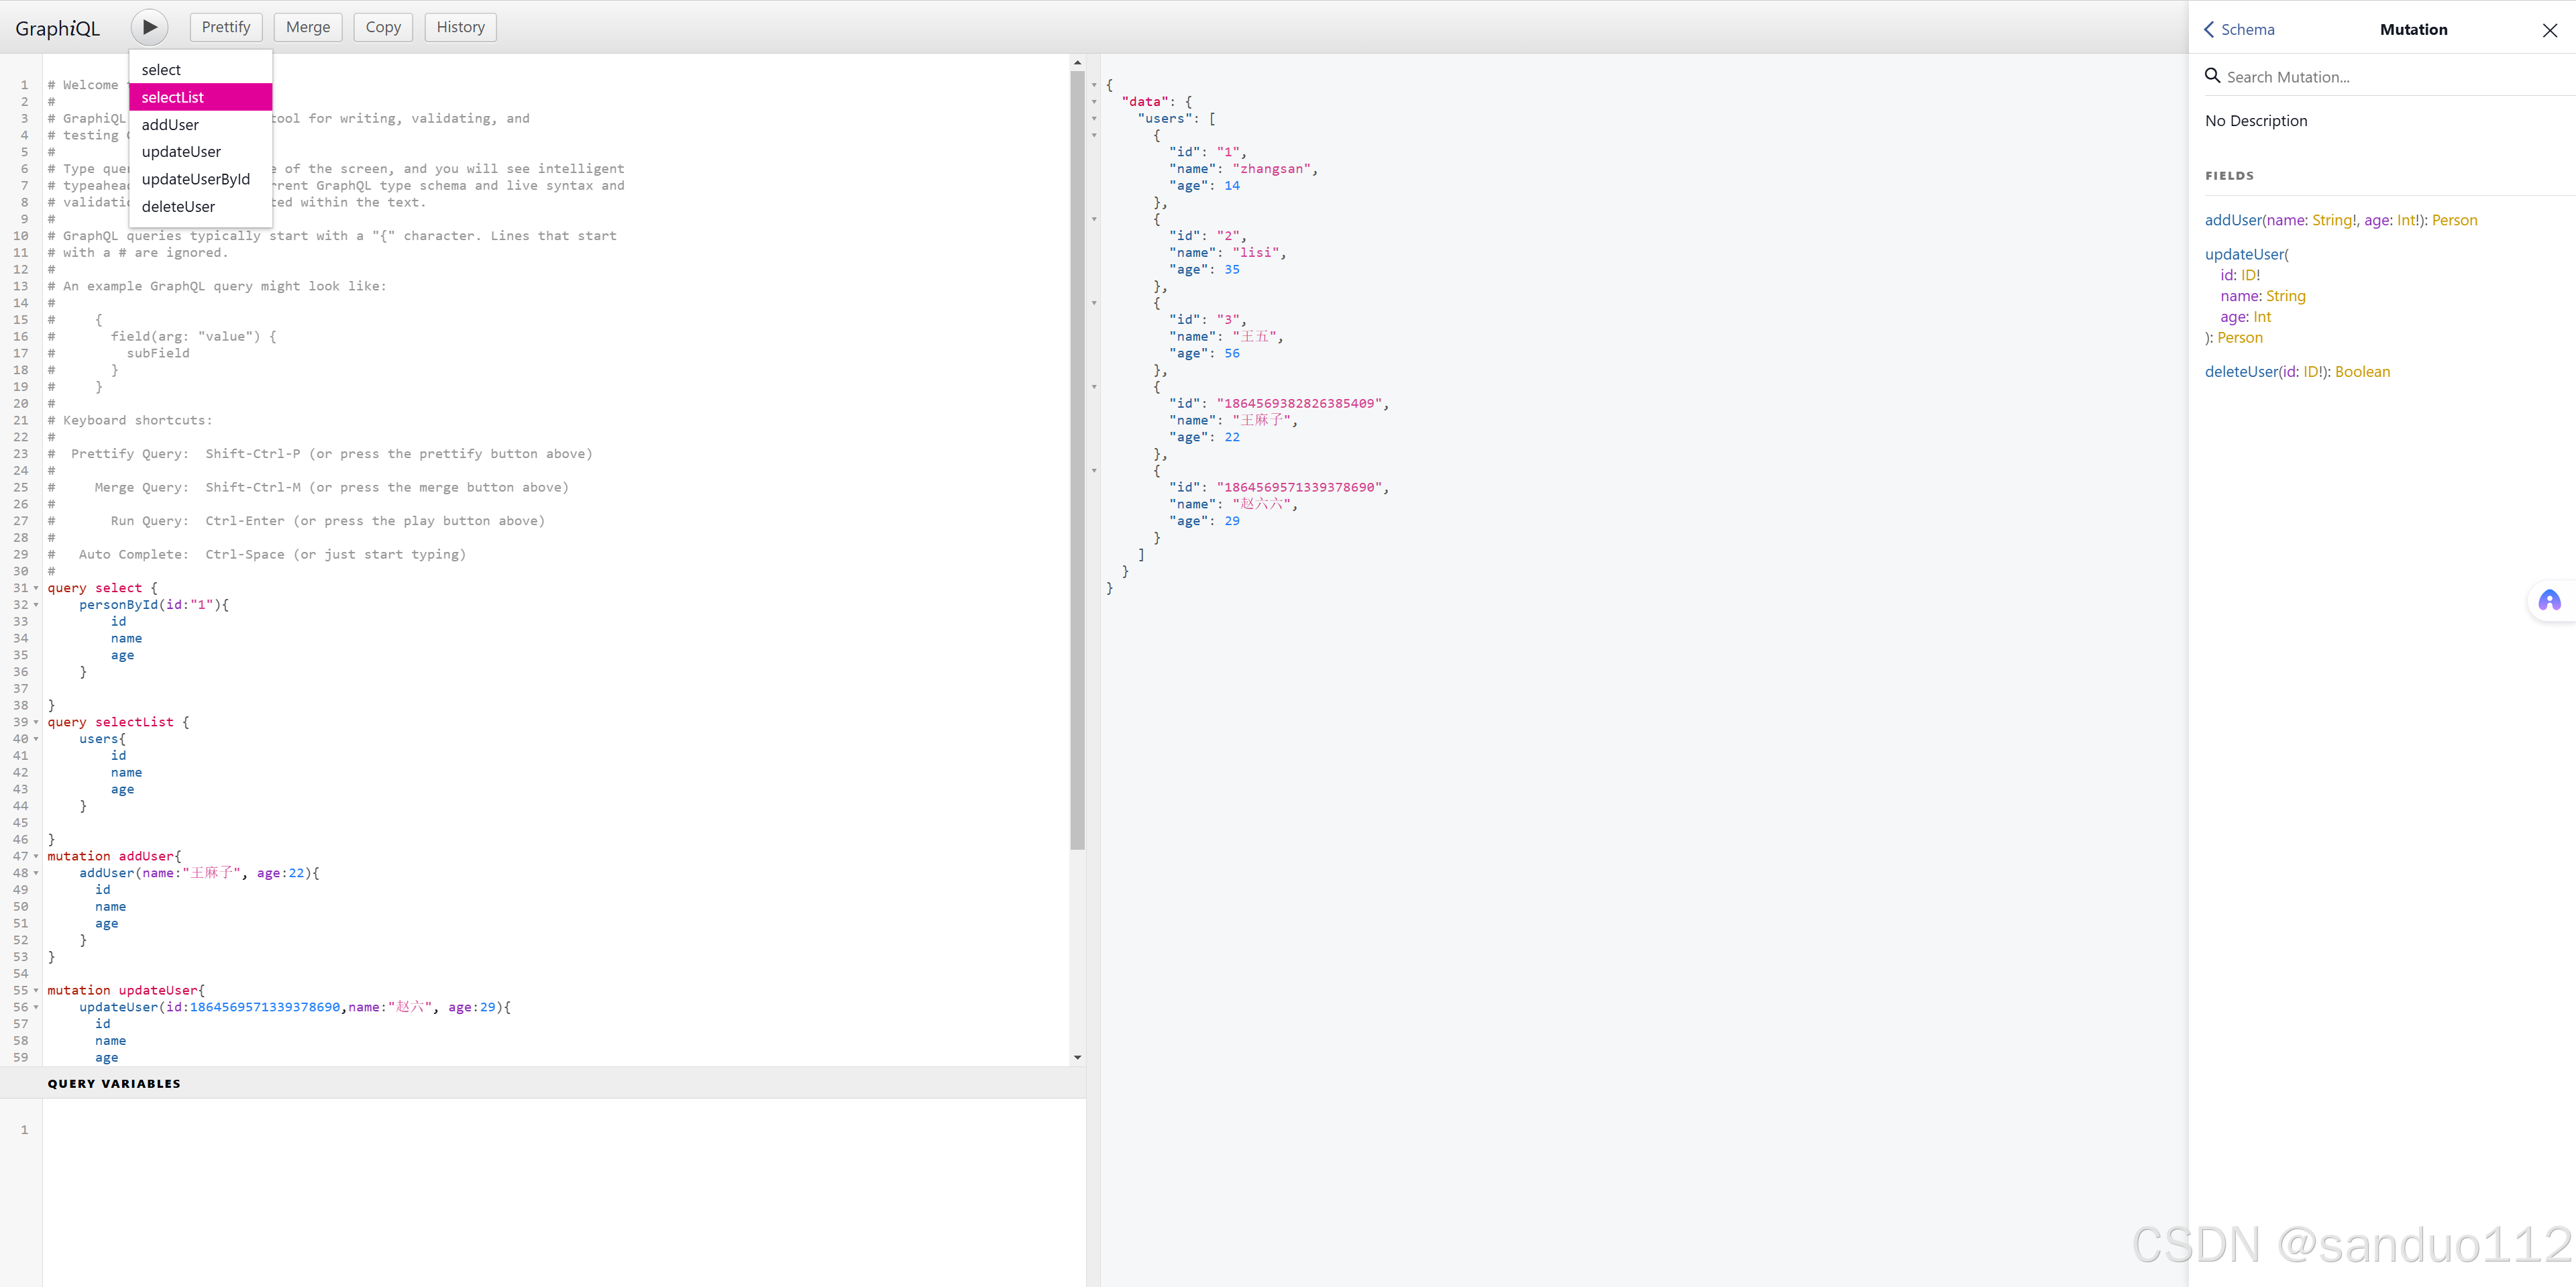This screenshot has height=1287, width=2576.
Task: Collapse the "data" object fold arrow in results
Action: tap(1094, 102)
